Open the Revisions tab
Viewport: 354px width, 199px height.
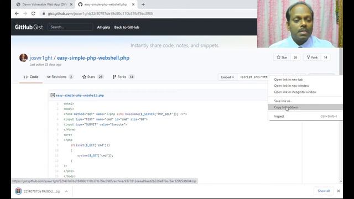coord(60,77)
